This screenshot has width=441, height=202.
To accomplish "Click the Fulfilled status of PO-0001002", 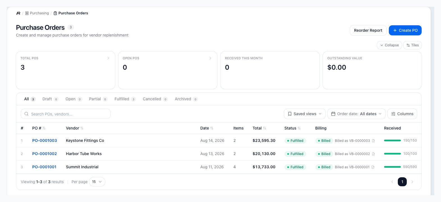I will (295, 154).
